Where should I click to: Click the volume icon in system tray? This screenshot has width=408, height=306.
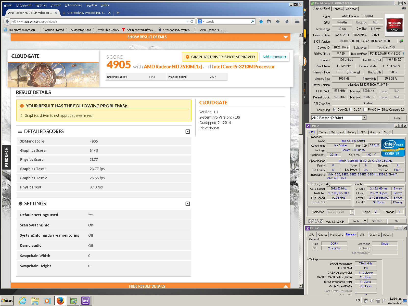pyautogui.click(x=372, y=301)
